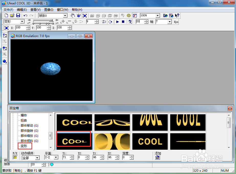Select 部件旋转 (G) in the tree
236x174 pixels.
point(29,131)
